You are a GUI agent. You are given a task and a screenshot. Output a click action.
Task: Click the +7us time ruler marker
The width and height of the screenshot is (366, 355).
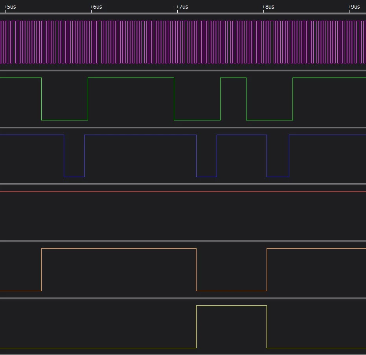point(182,7)
